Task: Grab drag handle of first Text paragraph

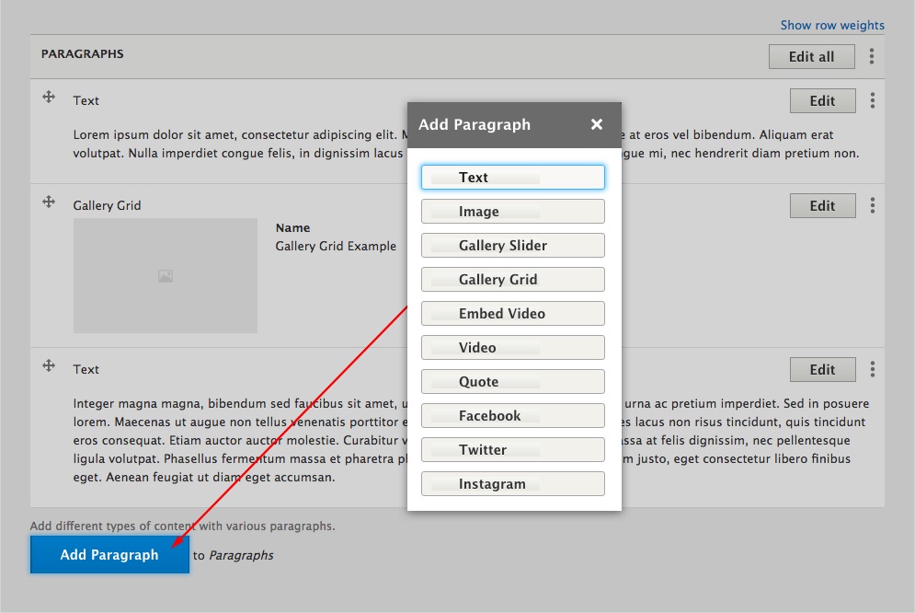Action: tap(49, 97)
